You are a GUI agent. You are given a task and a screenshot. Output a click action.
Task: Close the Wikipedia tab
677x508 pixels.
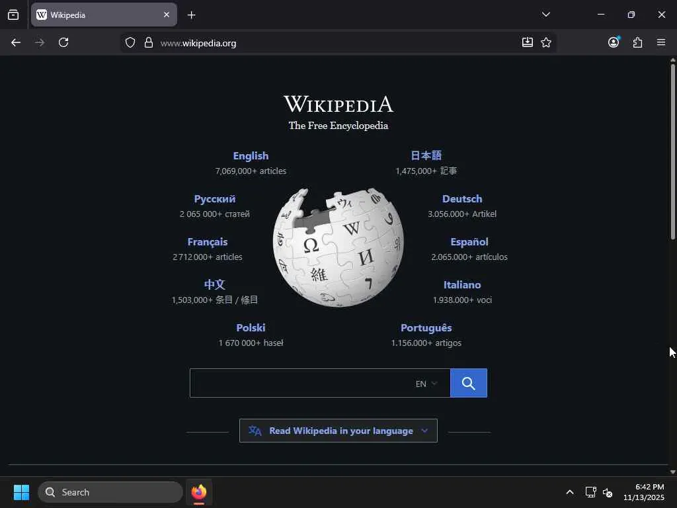tap(167, 15)
